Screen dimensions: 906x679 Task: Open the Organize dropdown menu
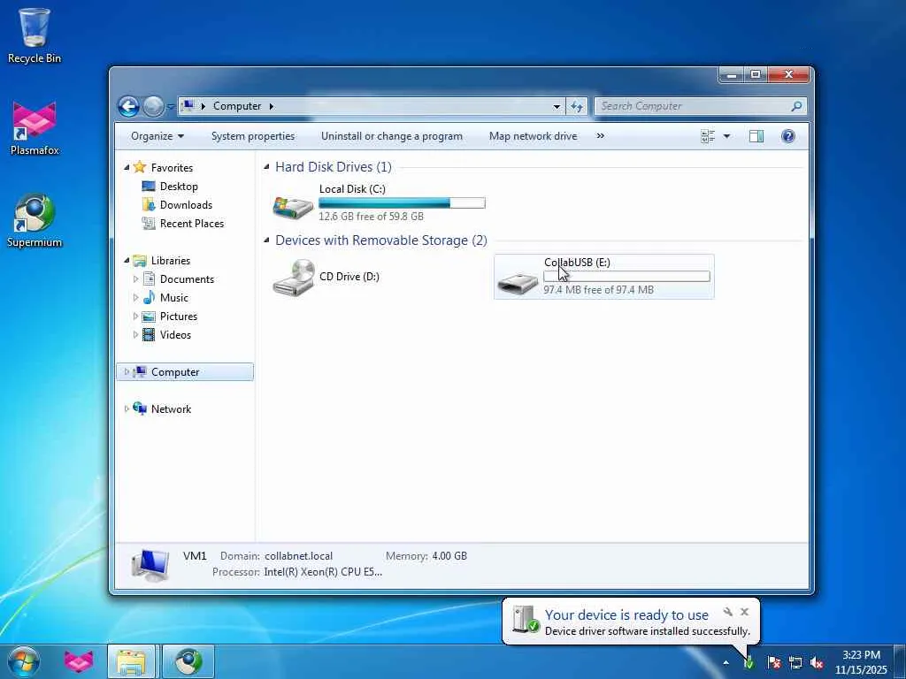pyautogui.click(x=157, y=136)
